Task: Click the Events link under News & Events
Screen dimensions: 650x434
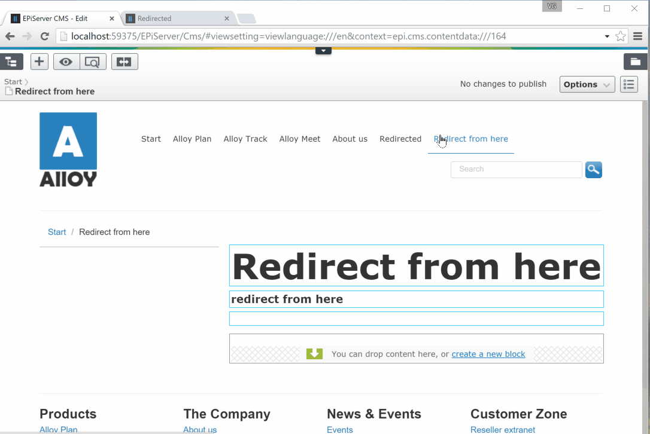Action: coord(340,429)
